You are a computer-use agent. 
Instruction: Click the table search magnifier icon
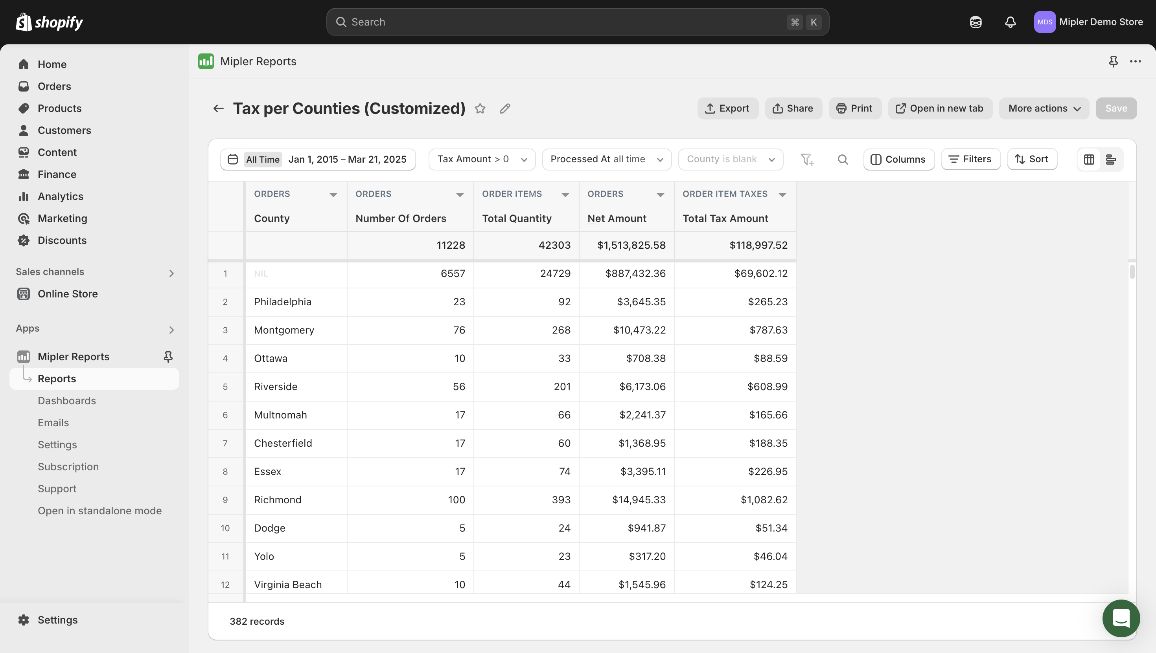(x=842, y=160)
